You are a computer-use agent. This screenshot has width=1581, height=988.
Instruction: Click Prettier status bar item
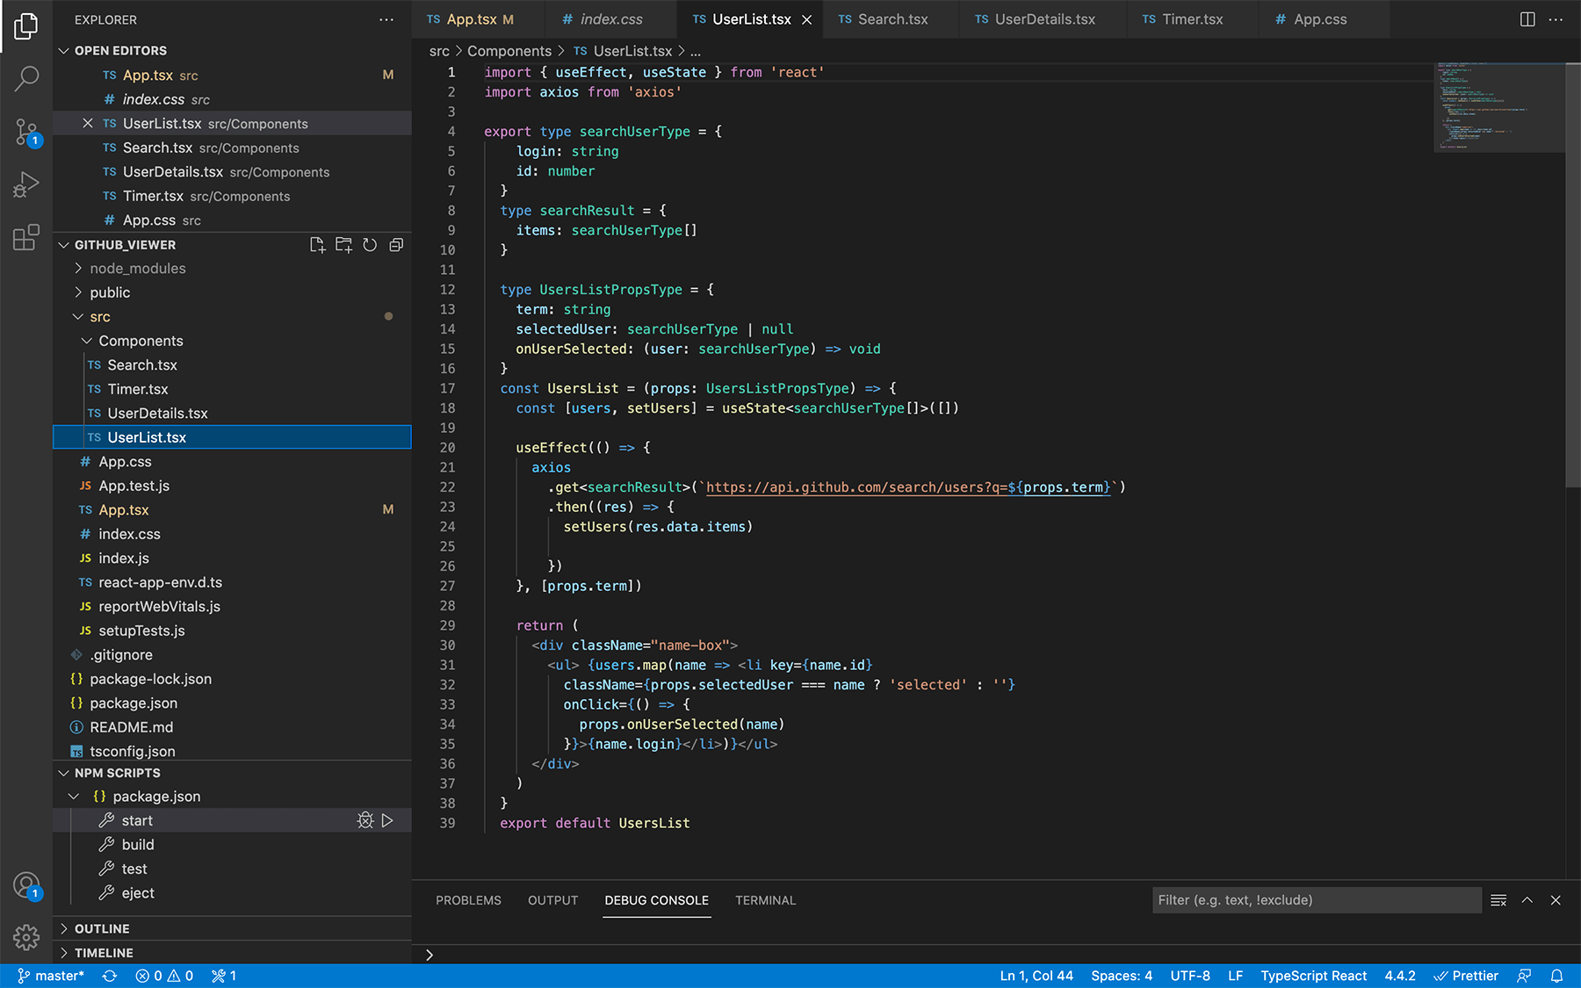tap(1466, 976)
